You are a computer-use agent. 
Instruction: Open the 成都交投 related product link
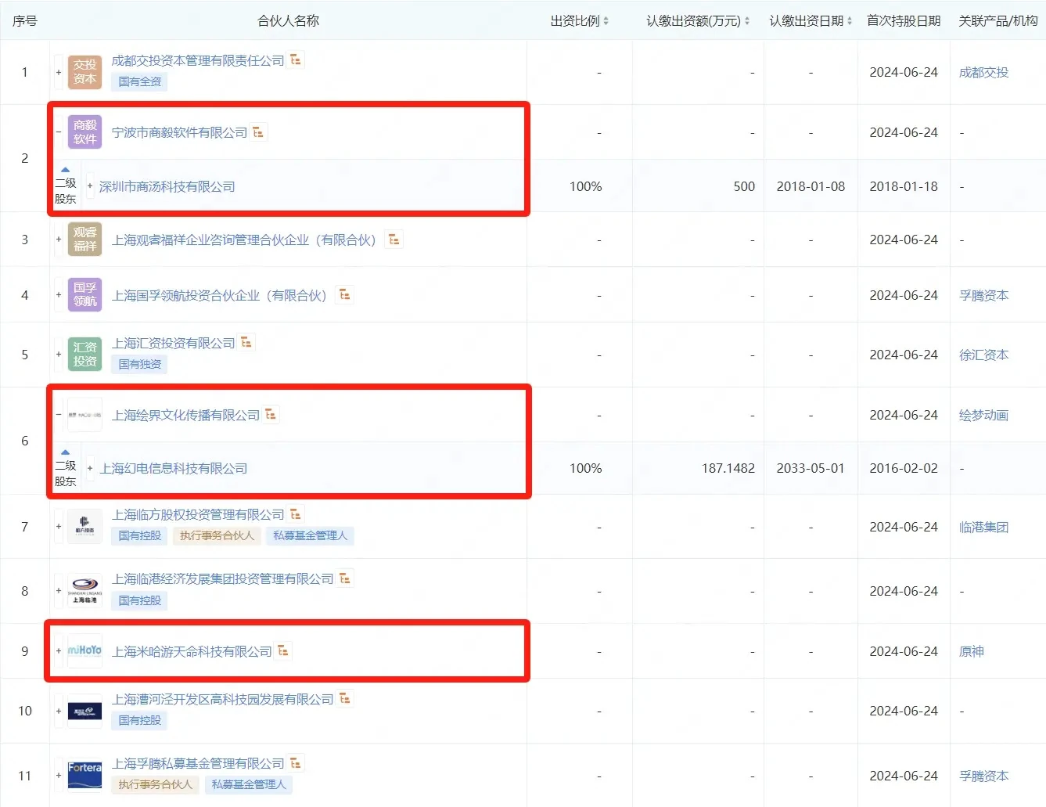[983, 72]
